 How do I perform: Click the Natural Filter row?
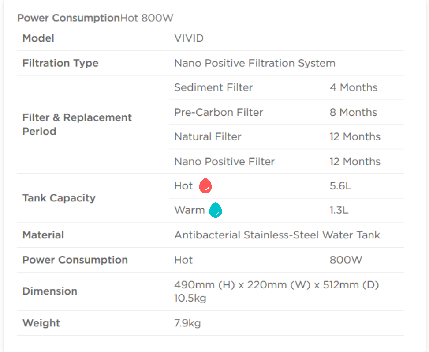click(x=287, y=136)
